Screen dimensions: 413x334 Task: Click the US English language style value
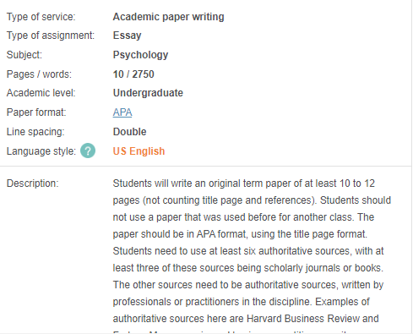click(x=139, y=151)
